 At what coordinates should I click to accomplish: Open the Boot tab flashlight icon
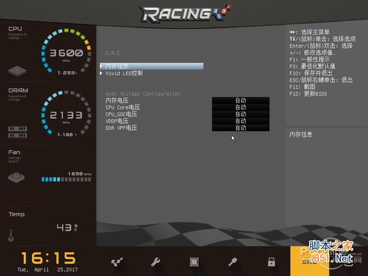[233, 262]
